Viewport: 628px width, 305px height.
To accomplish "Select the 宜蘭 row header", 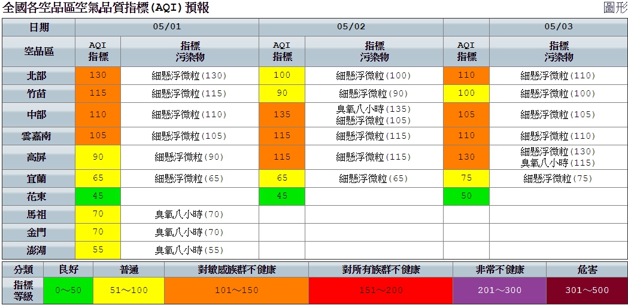I will (x=39, y=179).
